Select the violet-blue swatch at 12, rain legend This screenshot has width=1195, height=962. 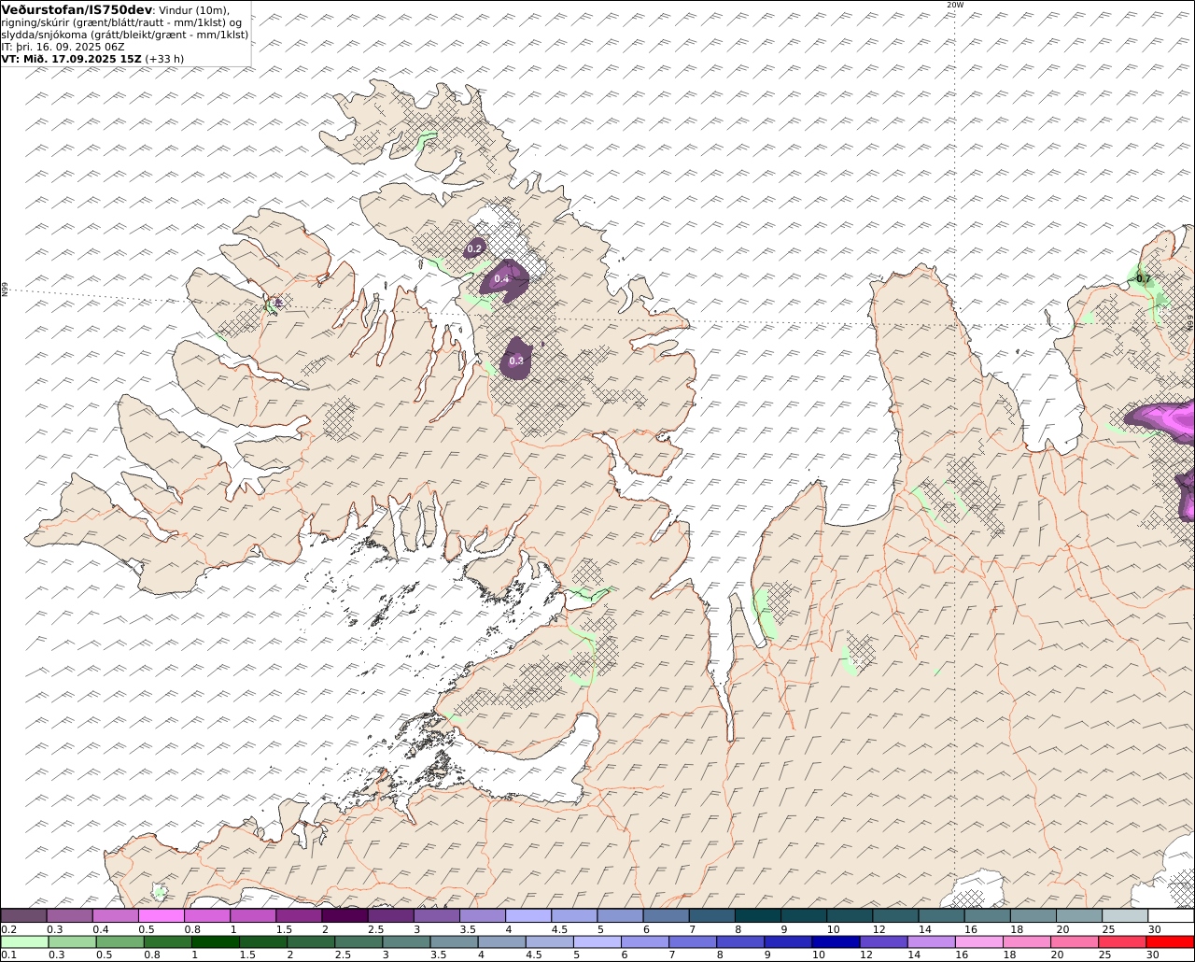coord(883,941)
